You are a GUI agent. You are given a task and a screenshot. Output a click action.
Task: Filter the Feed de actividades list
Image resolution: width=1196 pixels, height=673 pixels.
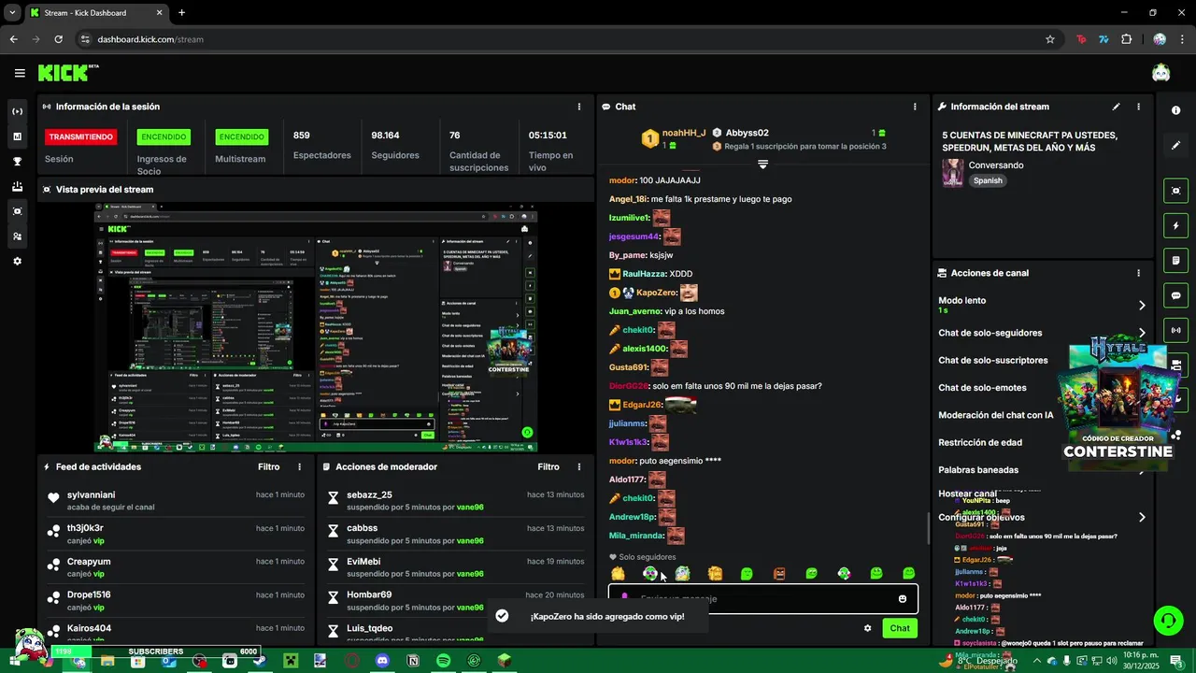click(x=268, y=466)
